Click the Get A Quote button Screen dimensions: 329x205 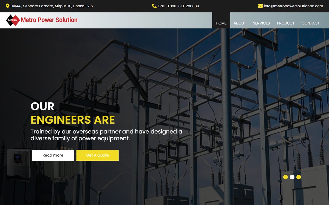(x=97, y=155)
